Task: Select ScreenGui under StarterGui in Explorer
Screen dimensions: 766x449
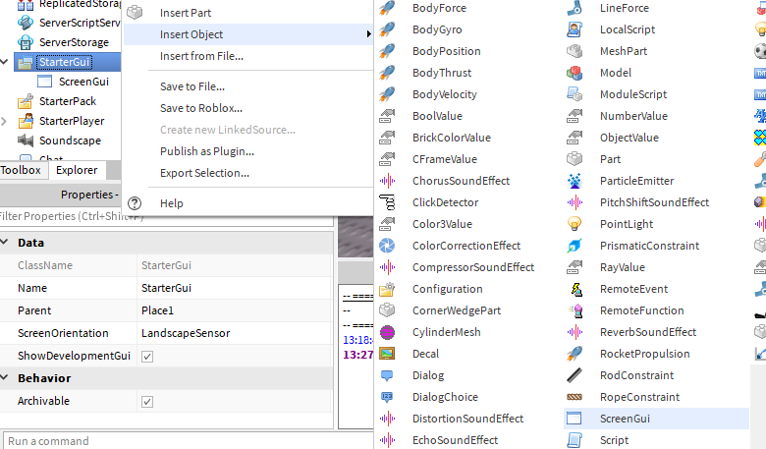Action: (x=83, y=82)
